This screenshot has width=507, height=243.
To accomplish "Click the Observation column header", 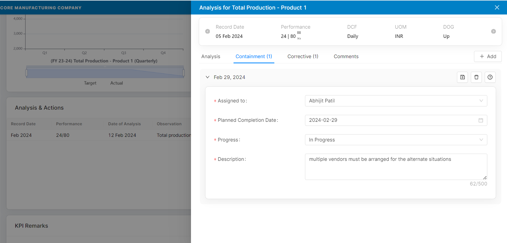I will tap(169, 124).
